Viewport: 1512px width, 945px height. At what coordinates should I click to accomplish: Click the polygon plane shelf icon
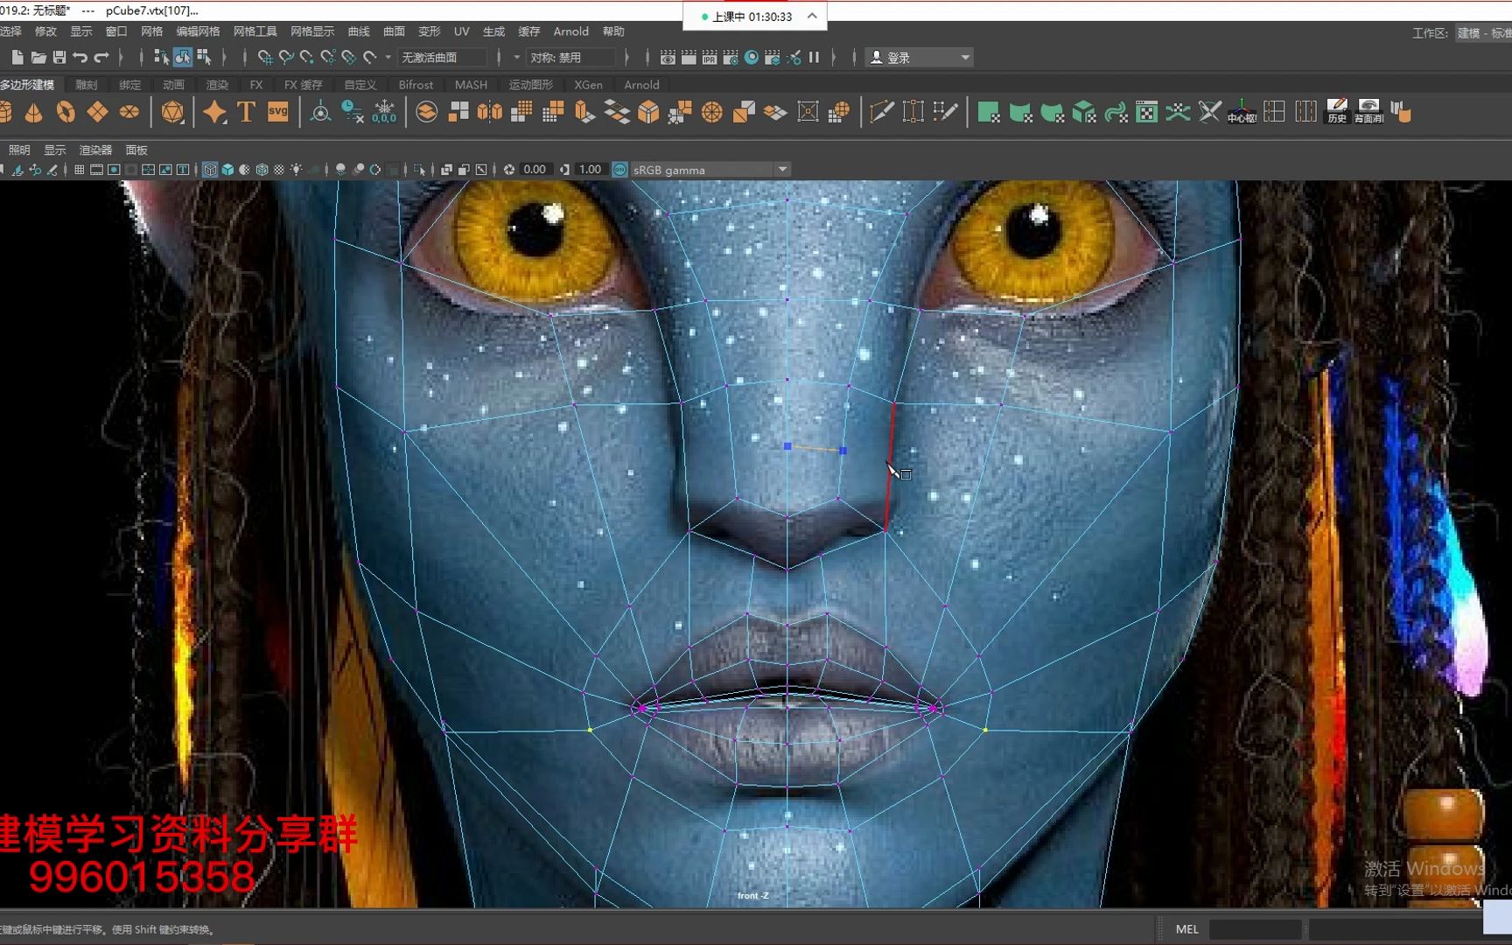(97, 112)
